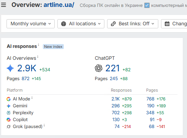
Task: Click the +82 ChatGPT change value
Action: [x=127, y=70]
